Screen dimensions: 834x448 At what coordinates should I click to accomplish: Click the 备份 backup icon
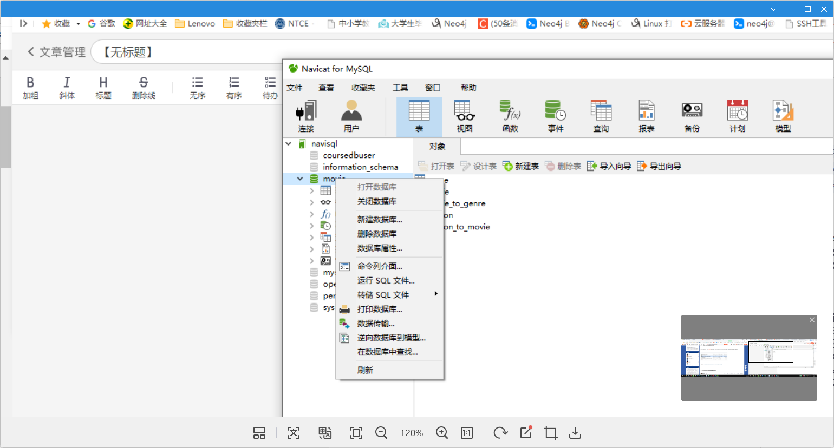[x=692, y=116]
